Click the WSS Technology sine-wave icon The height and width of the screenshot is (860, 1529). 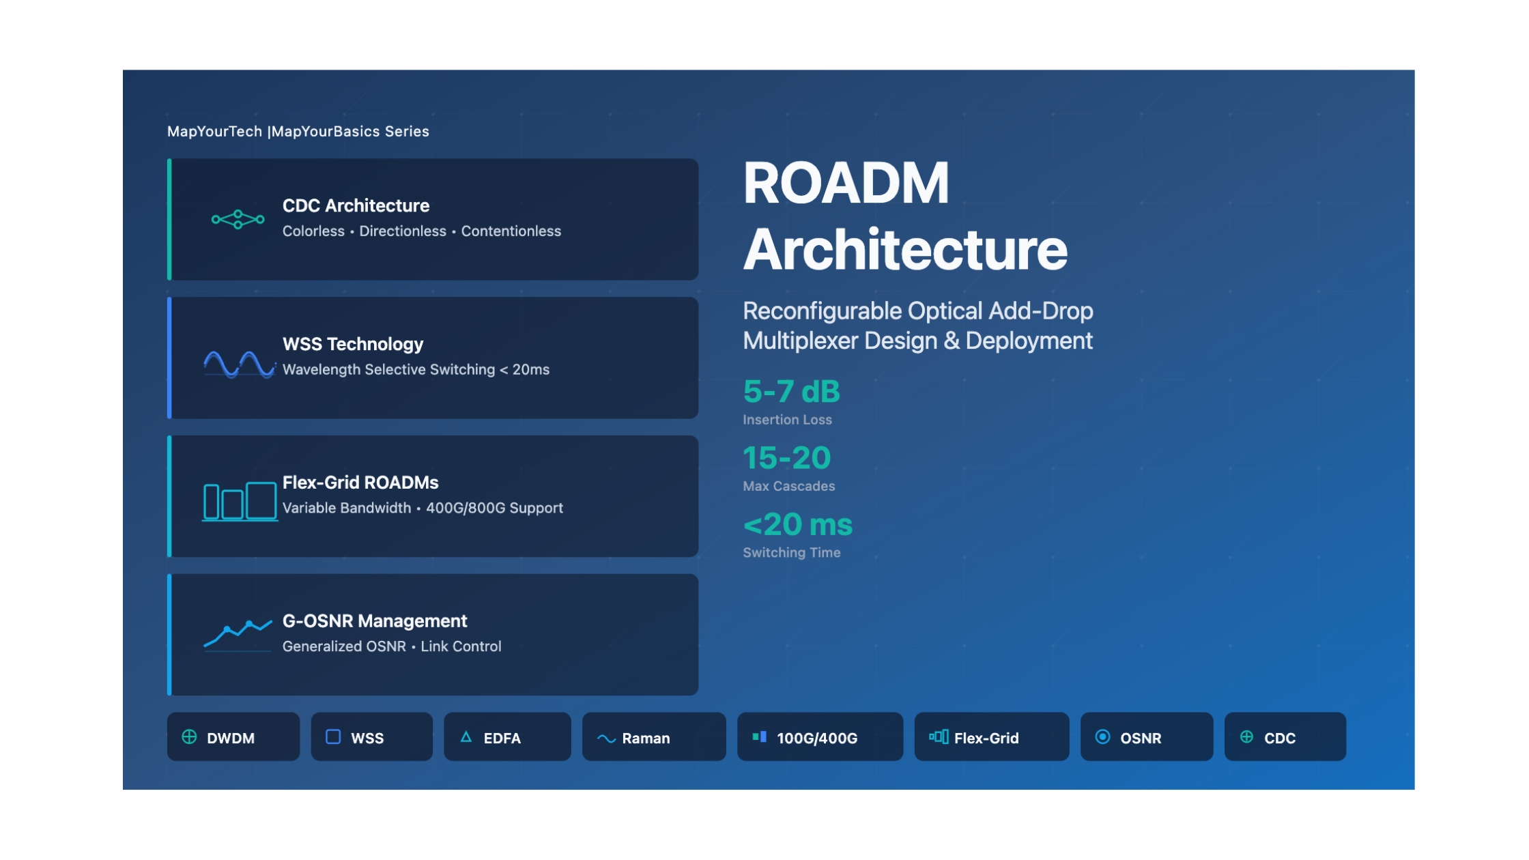[239, 364]
